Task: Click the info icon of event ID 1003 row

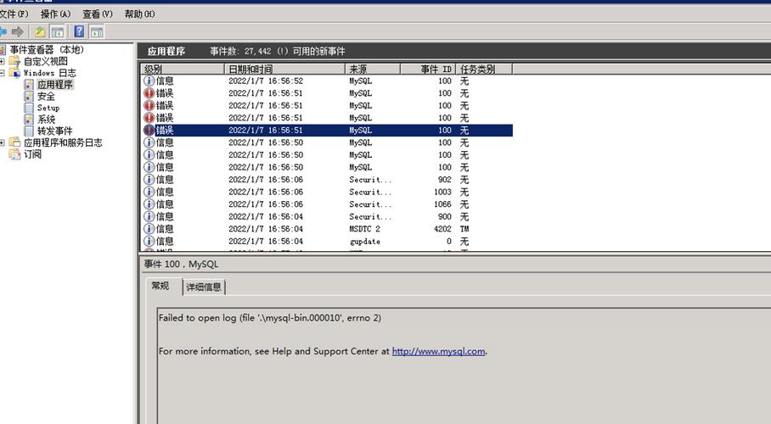Action: pos(149,192)
